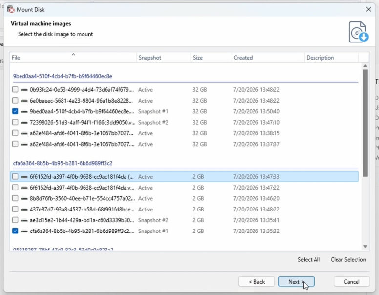
Task: Click the Clear Selection link
Action: [348, 260]
